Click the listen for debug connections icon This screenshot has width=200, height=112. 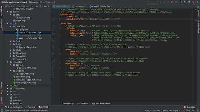point(172,2)
